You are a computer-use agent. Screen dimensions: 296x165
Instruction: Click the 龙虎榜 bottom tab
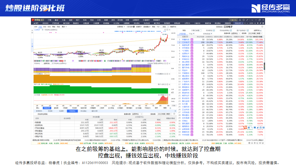click(x=61, y=111)
